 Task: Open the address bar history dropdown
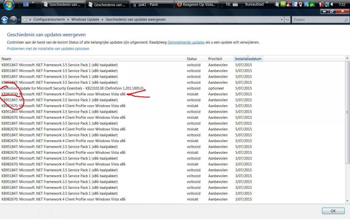[x=282, y=20]
